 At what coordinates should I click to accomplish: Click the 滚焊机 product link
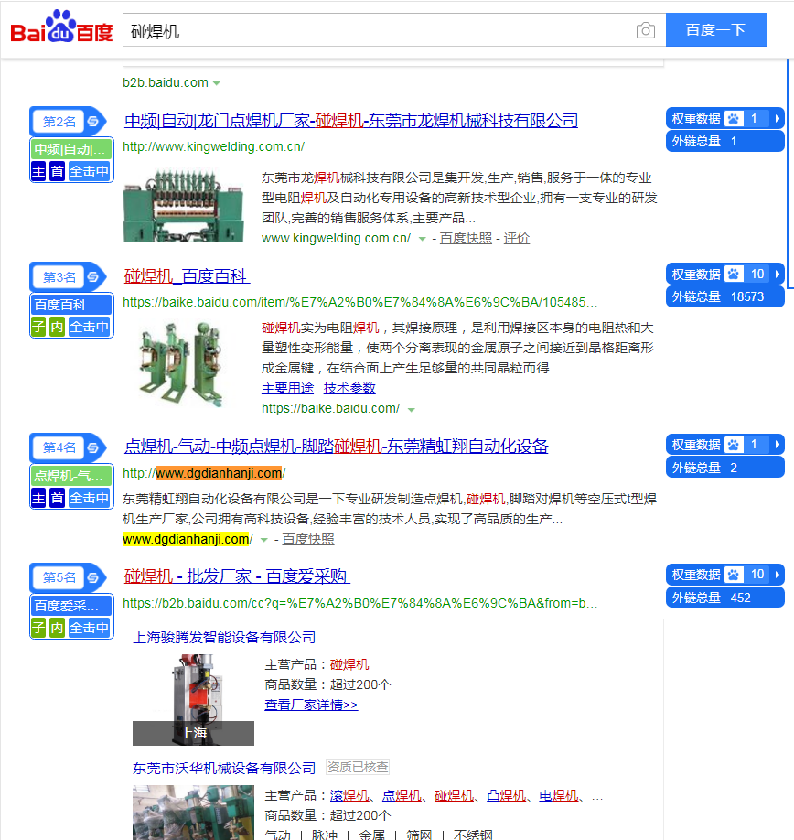point(349,795)
